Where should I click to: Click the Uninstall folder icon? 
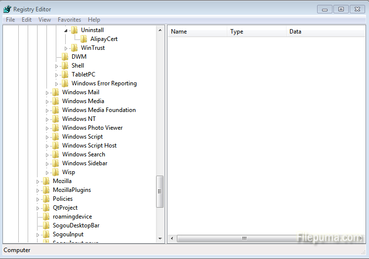75,30
